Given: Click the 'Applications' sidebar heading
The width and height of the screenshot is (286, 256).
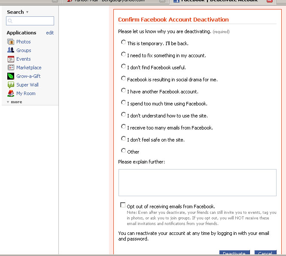Looking at the screenshot, I should click(21, 33).
